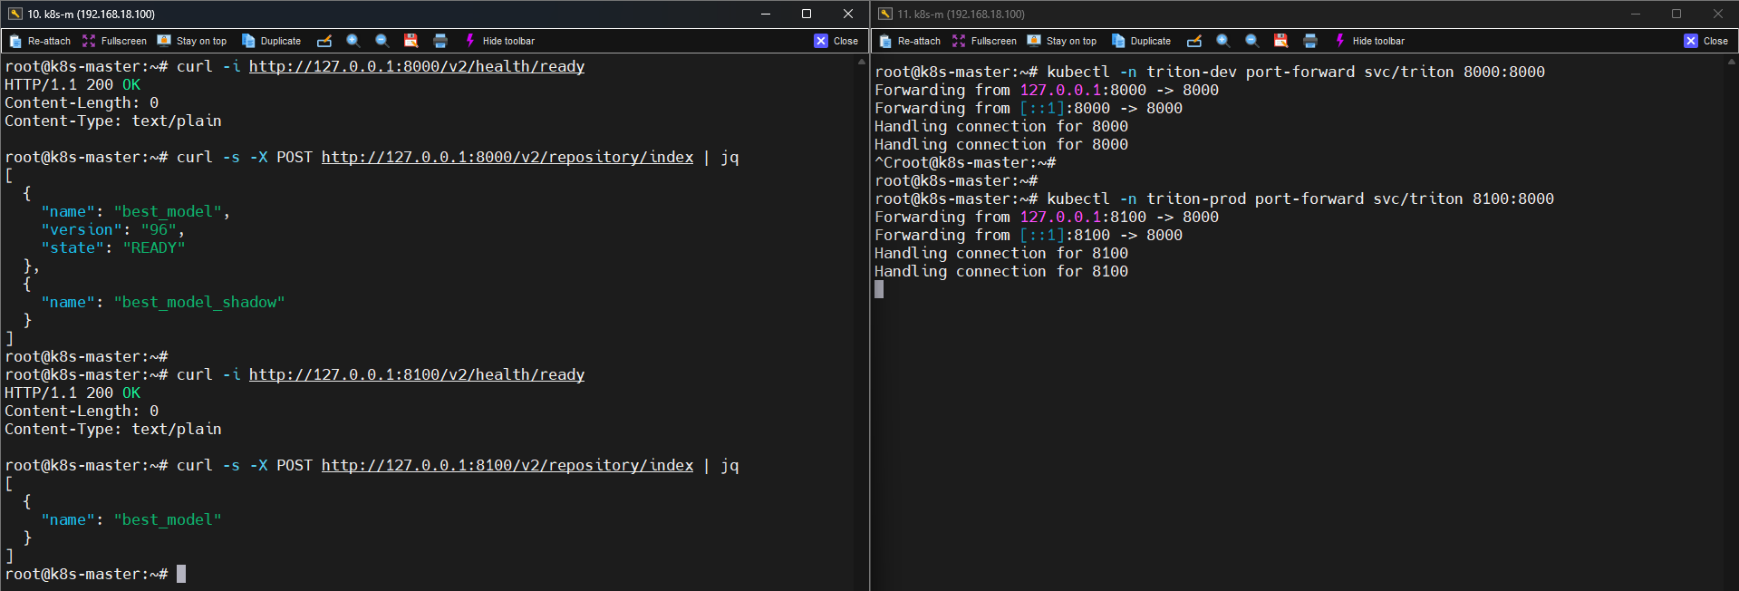The width and height of the screenshot is (1739, 591).
Task: Duplicate the session in window 11
Action: tap(1142, 41)
